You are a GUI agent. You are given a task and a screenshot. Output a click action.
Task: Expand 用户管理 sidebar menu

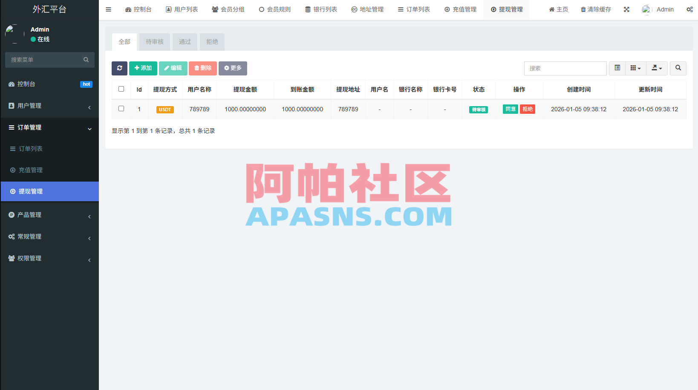point(49,106)
